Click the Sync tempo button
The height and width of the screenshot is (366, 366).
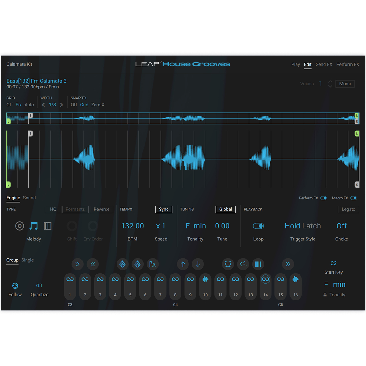(163, 209)
